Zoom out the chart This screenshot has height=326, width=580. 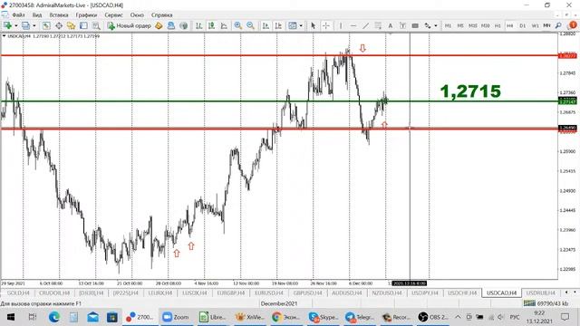point(250,25)
